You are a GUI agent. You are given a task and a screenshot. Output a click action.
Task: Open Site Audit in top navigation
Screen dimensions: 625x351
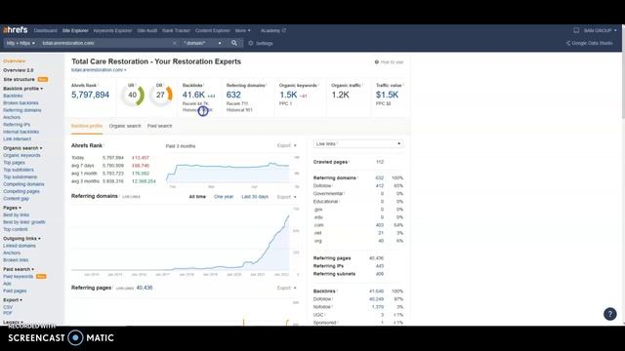(x=147, y=30)
